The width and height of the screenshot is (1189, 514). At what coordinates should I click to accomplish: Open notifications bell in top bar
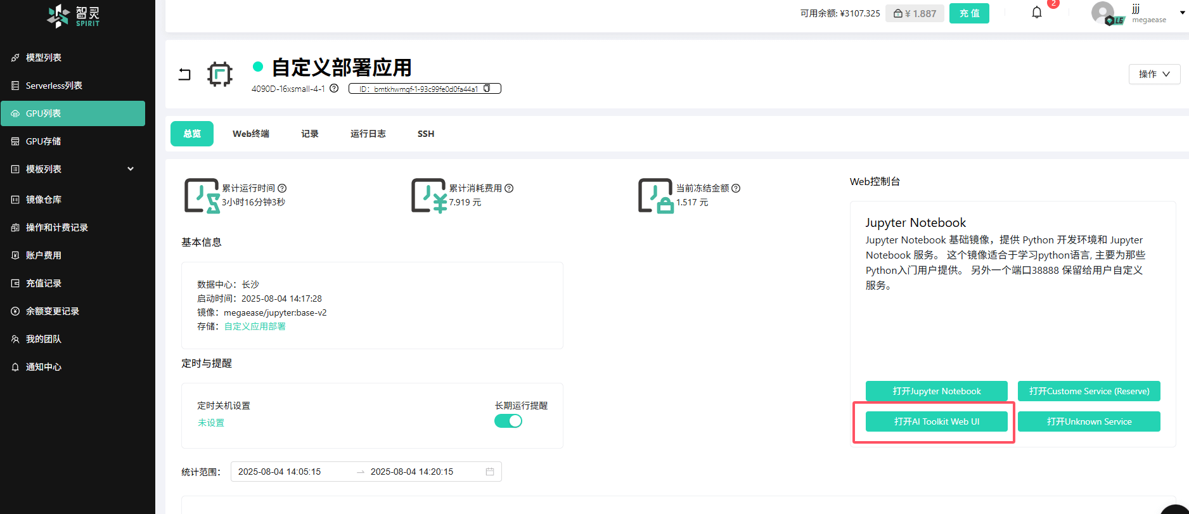pos(1037,13)
